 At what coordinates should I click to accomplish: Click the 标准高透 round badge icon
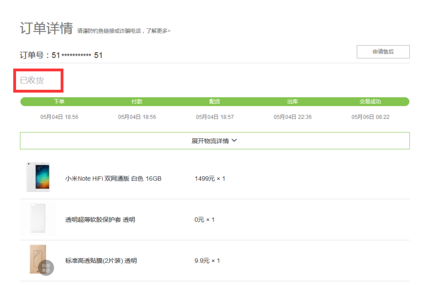pyautogui.click(x=46, y=268)
